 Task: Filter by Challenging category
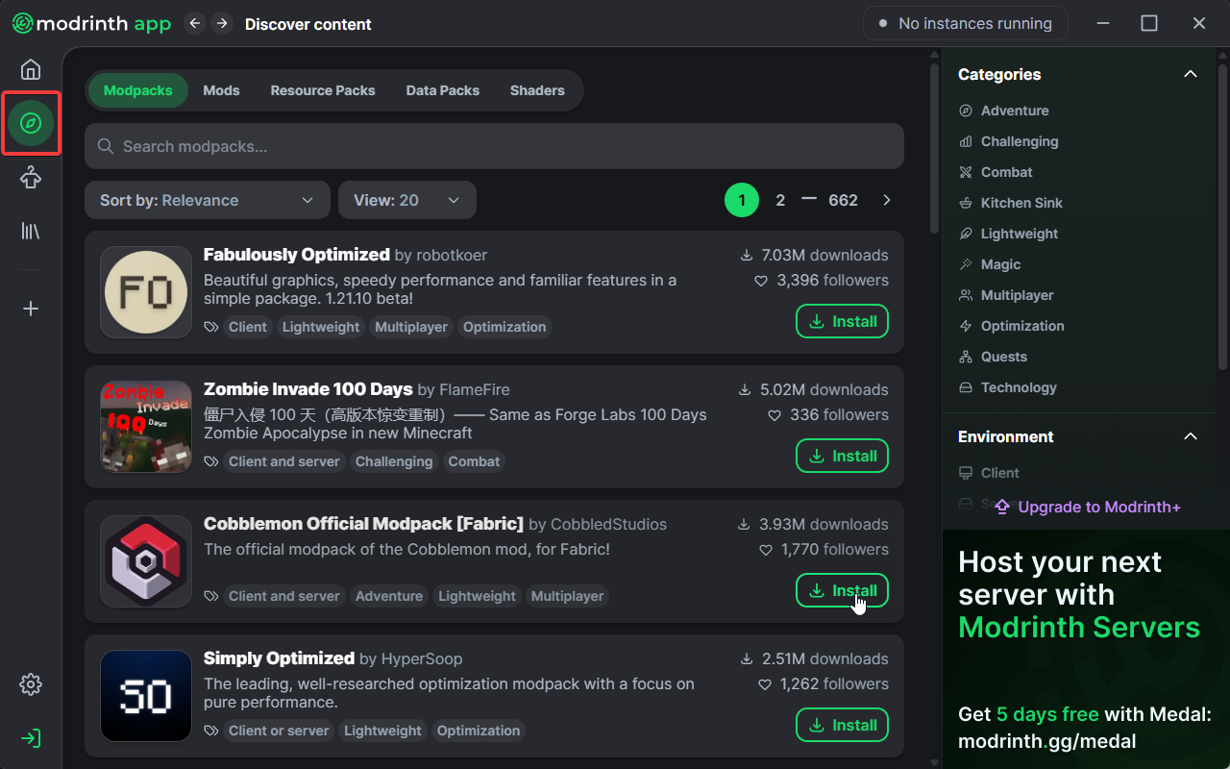pyautogui.click(x=1008, y=141)
